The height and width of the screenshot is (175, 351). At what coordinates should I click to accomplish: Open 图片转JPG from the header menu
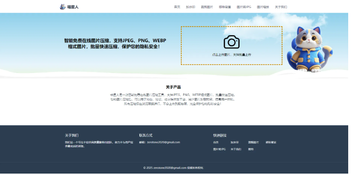[x=244, y=7]
